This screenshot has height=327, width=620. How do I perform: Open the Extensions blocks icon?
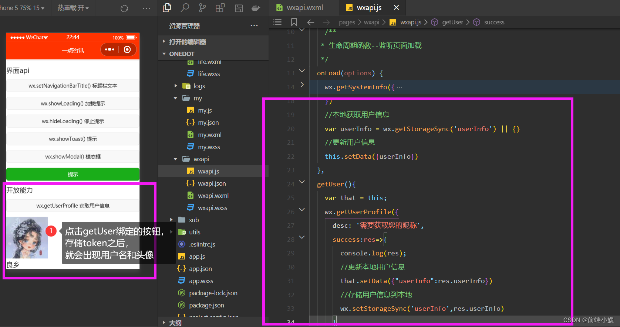tap(220, 8)
